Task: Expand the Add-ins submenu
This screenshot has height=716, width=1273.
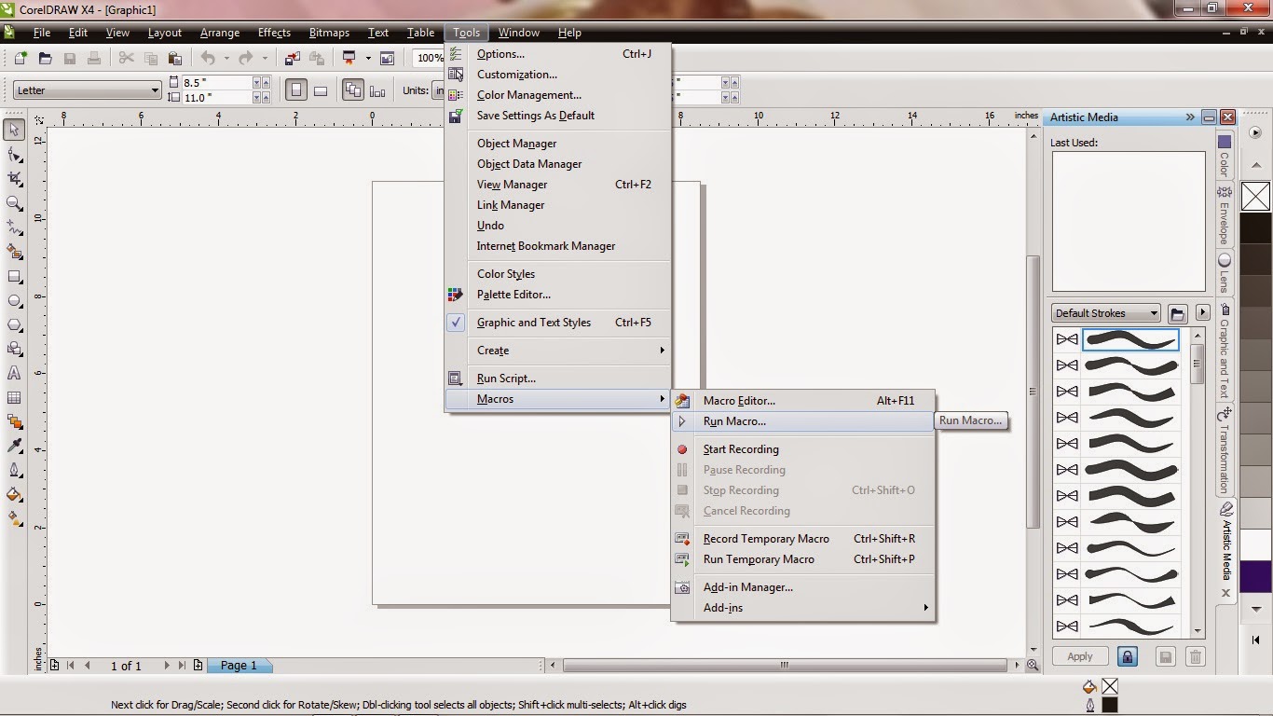Action: 803,608
